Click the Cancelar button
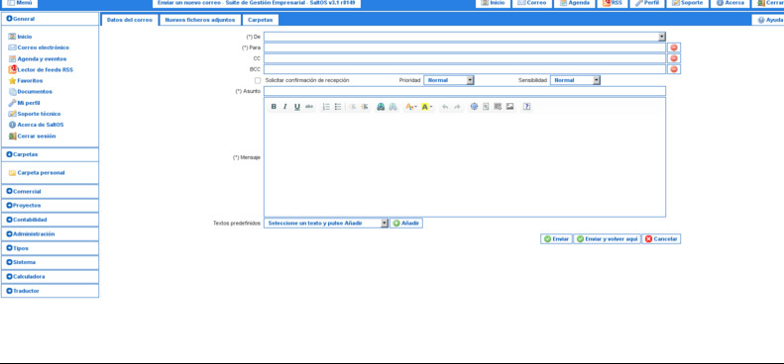The image size is (784, 364). click(661, 239)
